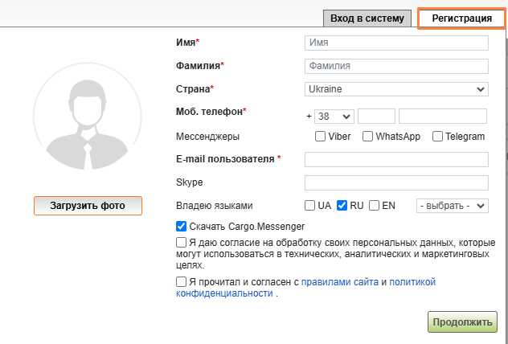Image resolution: width=508 pixels, height=344 pixels.
Task: Open the Страна dropdown showing Ukraine
Action: click(396, 89)
